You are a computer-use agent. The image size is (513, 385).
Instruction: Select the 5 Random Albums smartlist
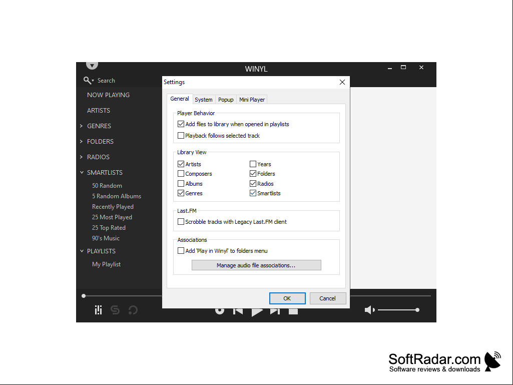coord(117,196)
